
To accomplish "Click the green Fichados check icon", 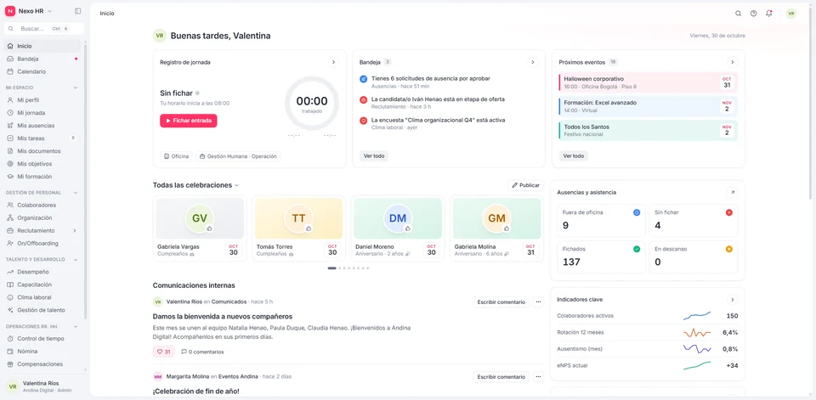I will coord(637,249).
